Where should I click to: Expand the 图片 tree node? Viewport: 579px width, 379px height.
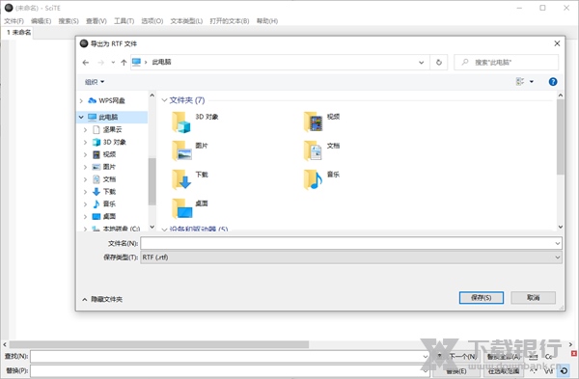(x=85, y=167)
